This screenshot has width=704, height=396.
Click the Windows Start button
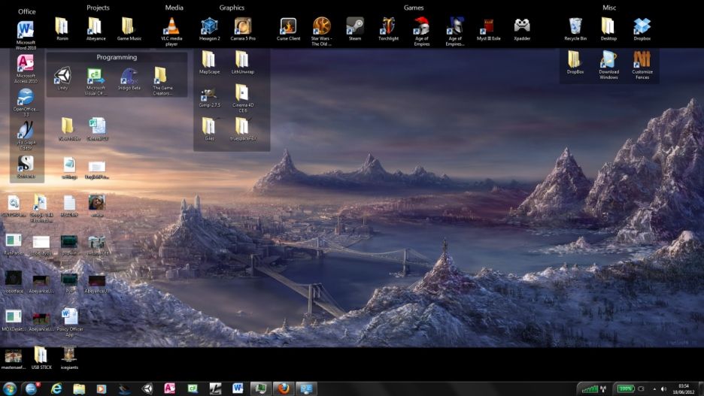click(x=10, y=388)
